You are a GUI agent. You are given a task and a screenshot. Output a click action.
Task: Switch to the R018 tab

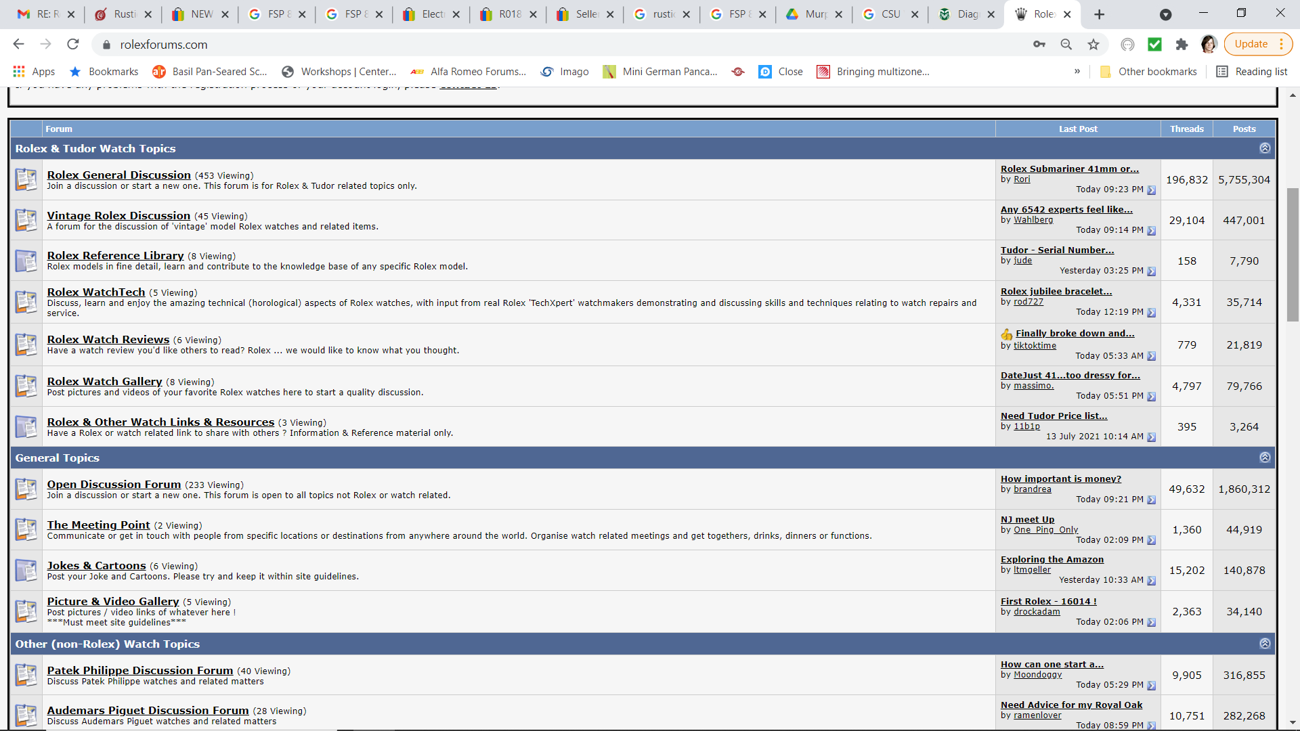[x=507, y=14]
